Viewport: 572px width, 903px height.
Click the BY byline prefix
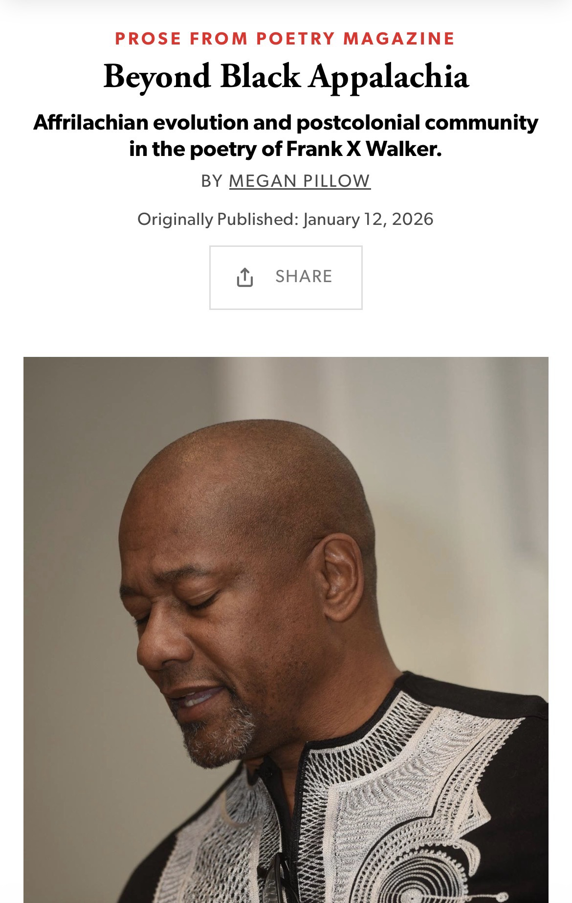click(212, 181)
